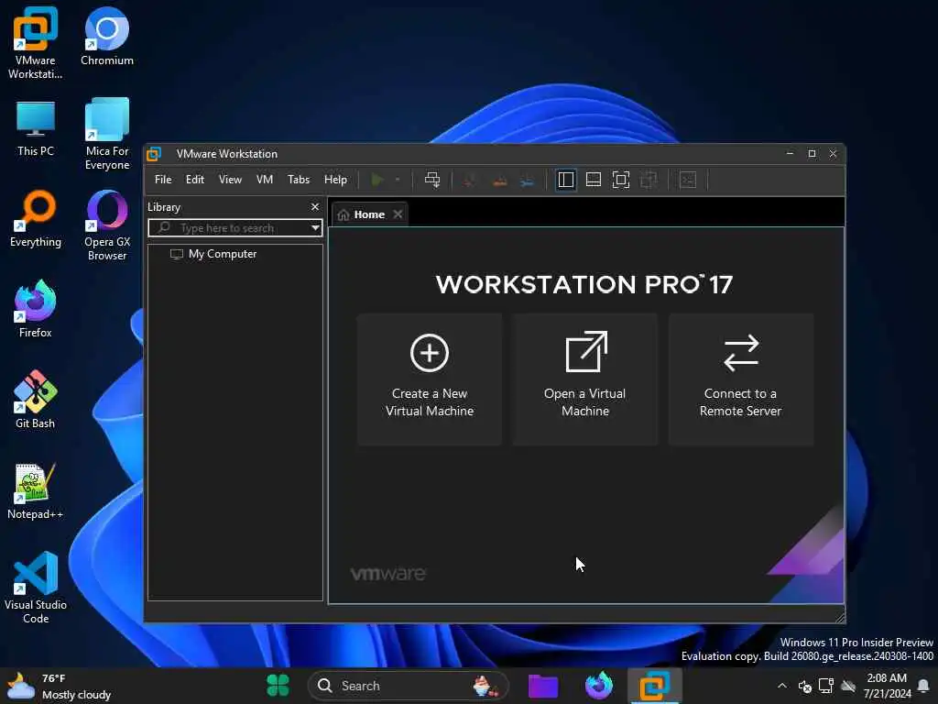938x704 pixels.
Task: Click the Power On green play button
Action: tap(376, 180)
